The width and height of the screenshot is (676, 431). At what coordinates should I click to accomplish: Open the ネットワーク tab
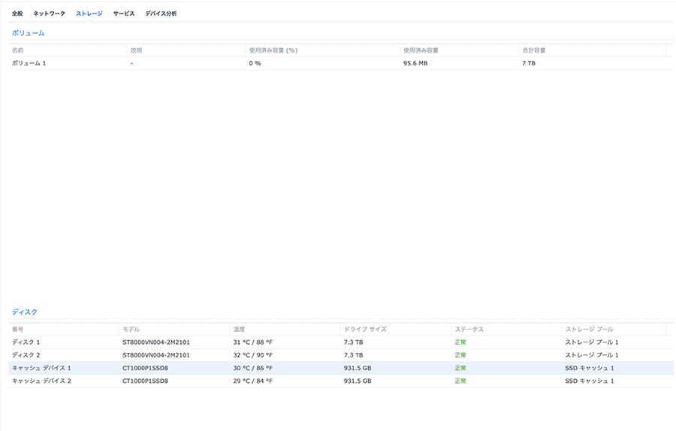[49, 14]
